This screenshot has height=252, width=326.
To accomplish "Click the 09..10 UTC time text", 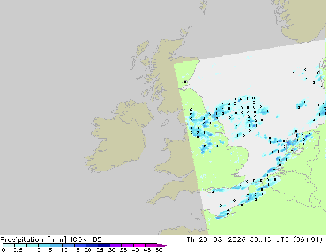I will [x=269, y=240].
